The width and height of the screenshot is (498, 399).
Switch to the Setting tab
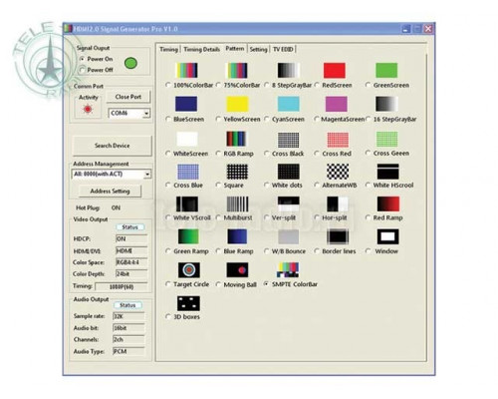point(258,49)
